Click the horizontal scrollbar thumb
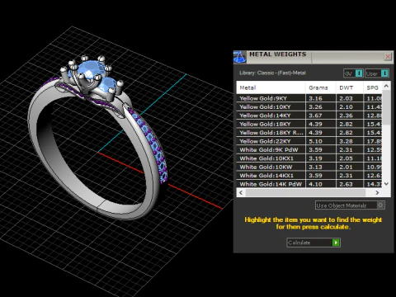Viewport: 396px width, 297px height. pyautogui.click(x=305, y=193)
